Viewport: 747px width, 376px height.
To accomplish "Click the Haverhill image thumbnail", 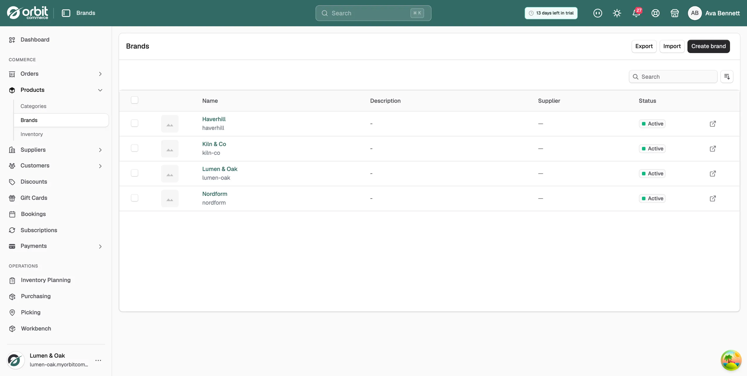I will 170,124.
